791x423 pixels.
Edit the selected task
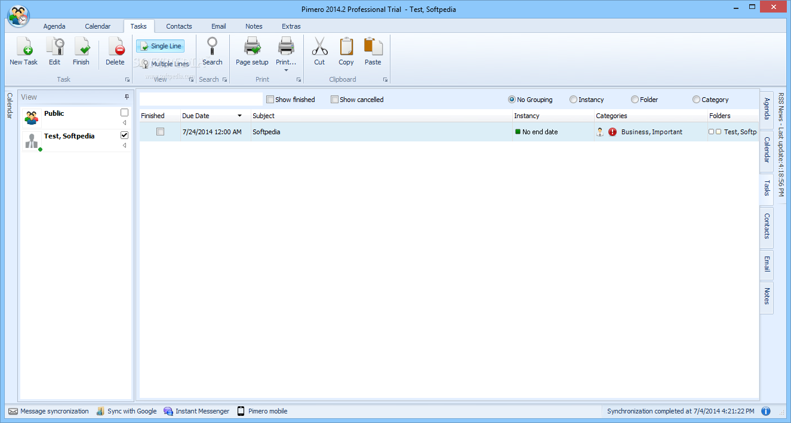tap(55, 51)
